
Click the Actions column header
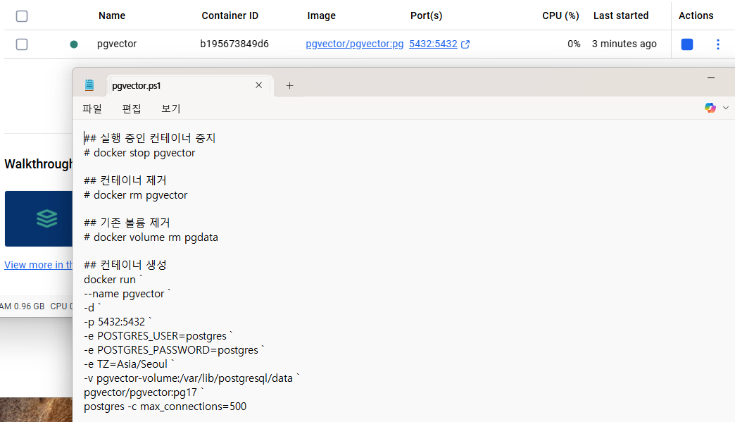tap(696, 15)
